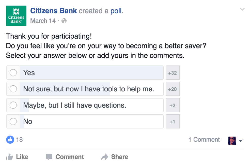Select the No radio button
The height and width of the screenshot is (164, 251).
pos(13,121)
